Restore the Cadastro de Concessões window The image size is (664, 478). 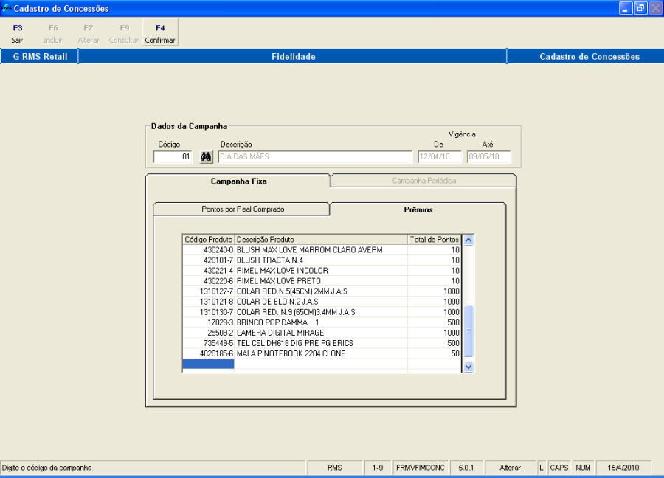coord(640,8)
